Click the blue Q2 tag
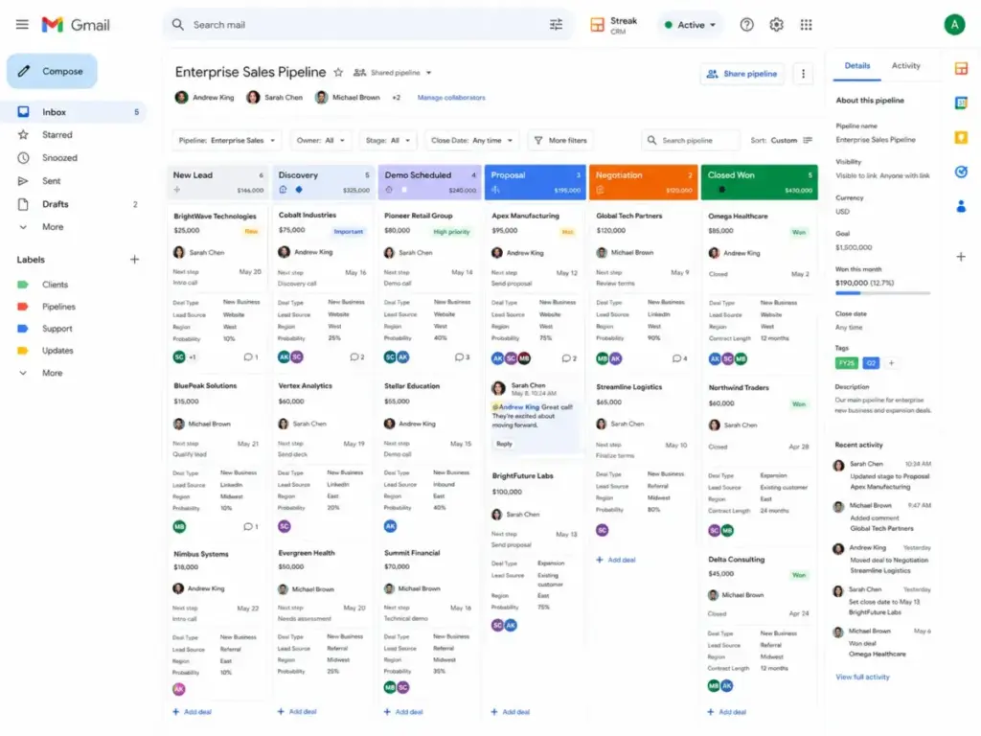This screenshot has width=981, height=736. 871,363
